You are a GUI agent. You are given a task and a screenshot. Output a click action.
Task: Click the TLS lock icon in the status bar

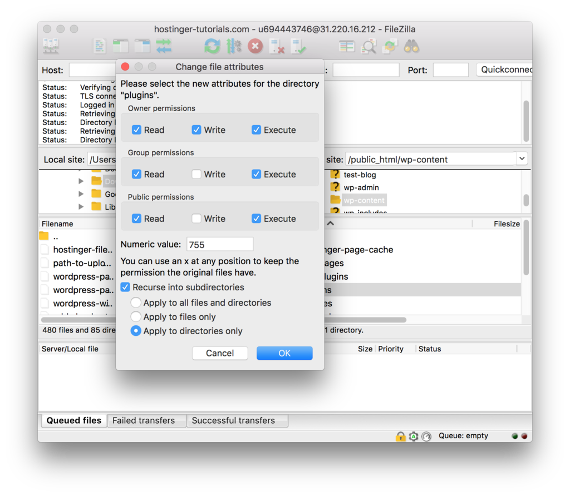coord(401,437)
